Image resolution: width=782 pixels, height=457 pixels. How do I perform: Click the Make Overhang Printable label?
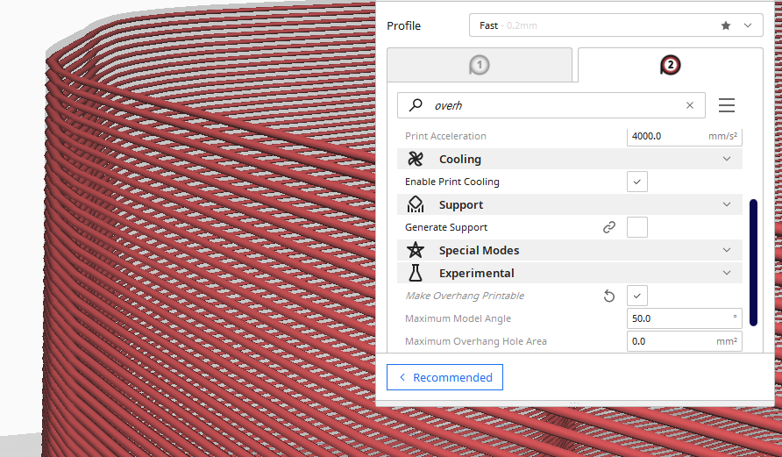point(465,296)
